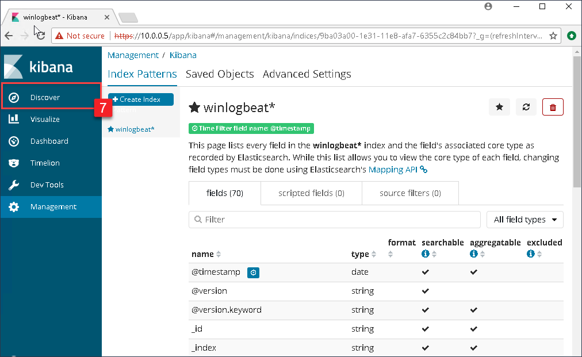
Task: Open a new browser tab
Action: pos(128,17)
